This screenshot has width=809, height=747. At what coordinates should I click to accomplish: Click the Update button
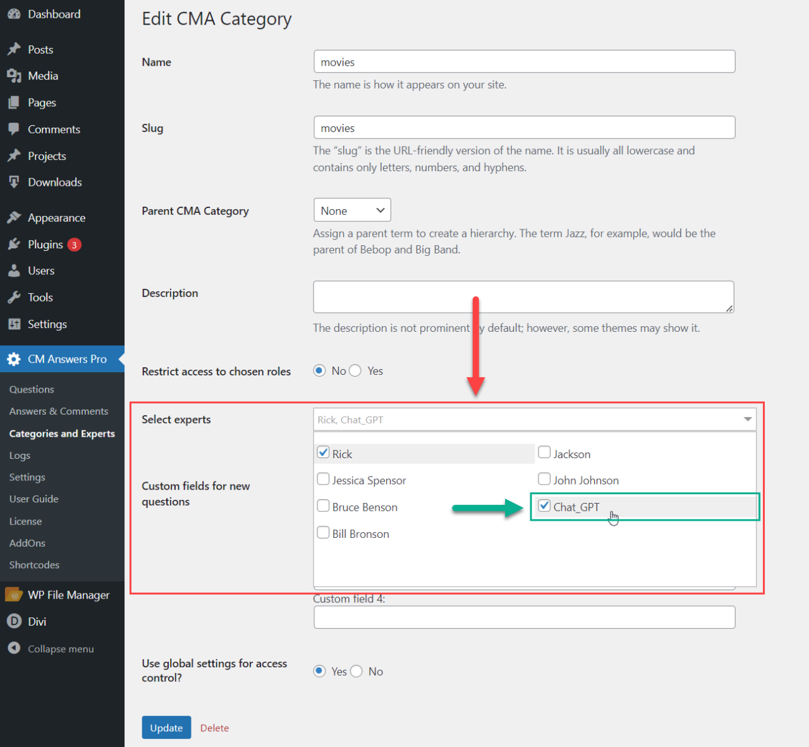click(166, 727)
